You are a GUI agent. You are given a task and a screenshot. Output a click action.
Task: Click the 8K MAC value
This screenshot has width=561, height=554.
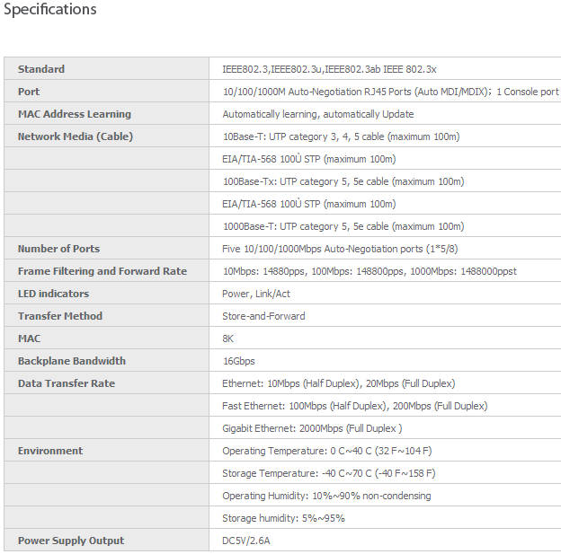pyautogui.click(x=228, y=339)
